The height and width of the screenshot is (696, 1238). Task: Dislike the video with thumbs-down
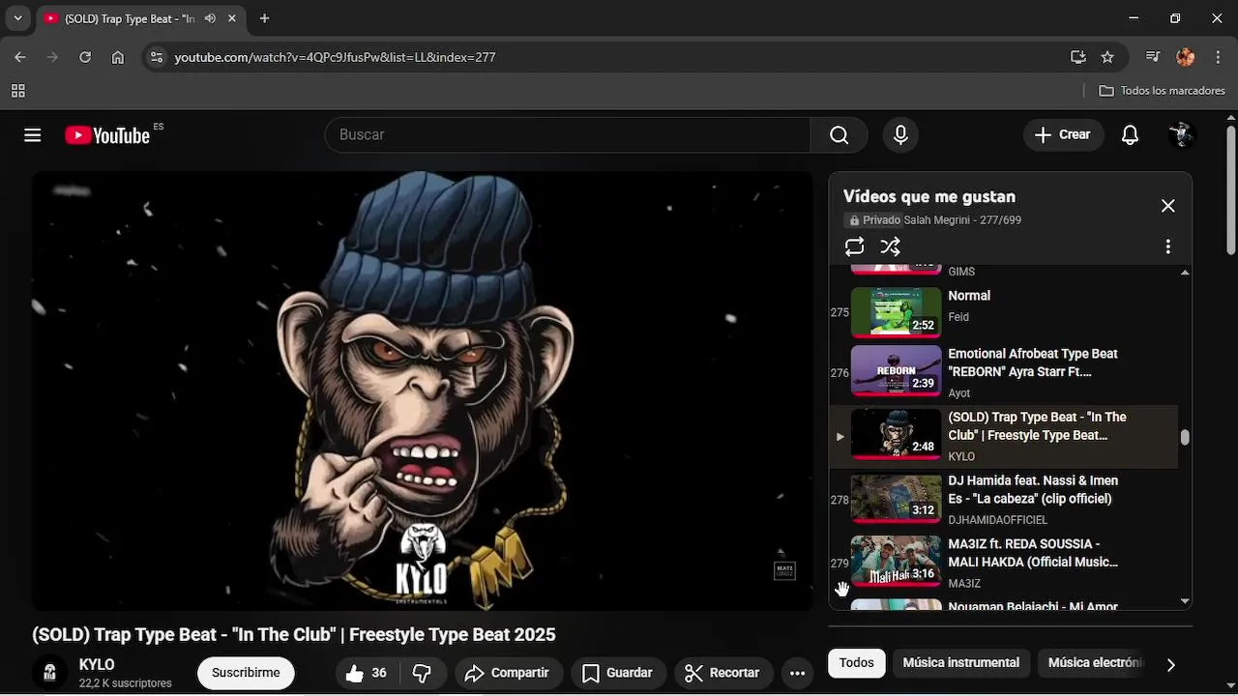click(422, 673)
